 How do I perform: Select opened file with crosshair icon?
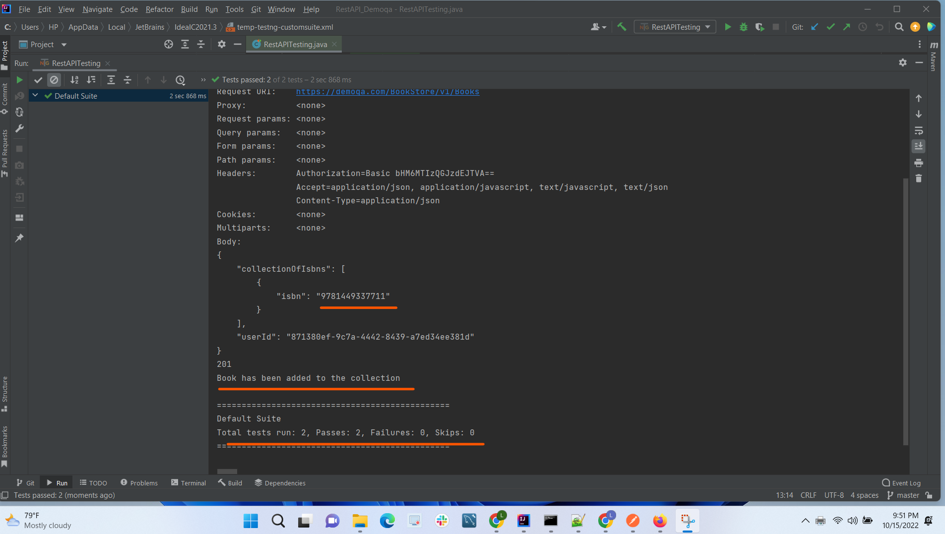[169, 45]
